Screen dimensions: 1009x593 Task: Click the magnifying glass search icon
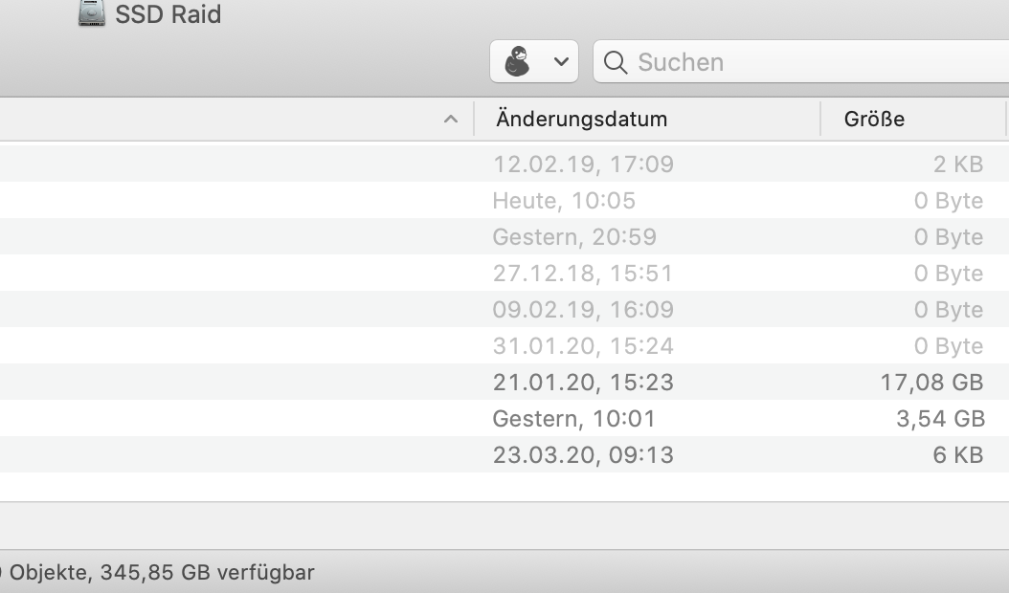tap(617, 63)
